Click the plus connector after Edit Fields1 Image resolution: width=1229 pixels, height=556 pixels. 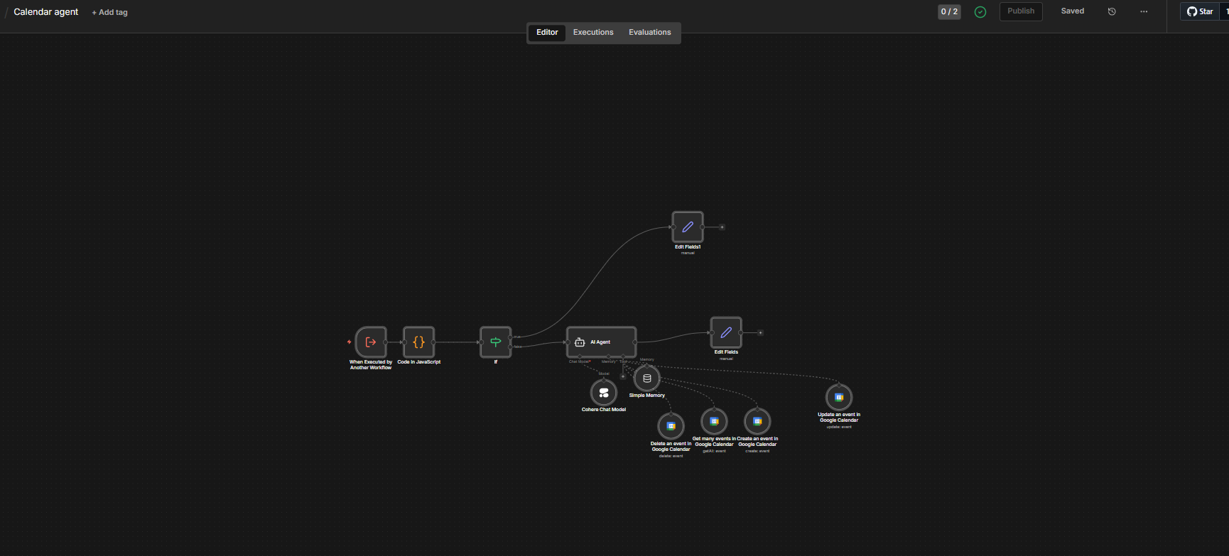(x=722, y=227)
